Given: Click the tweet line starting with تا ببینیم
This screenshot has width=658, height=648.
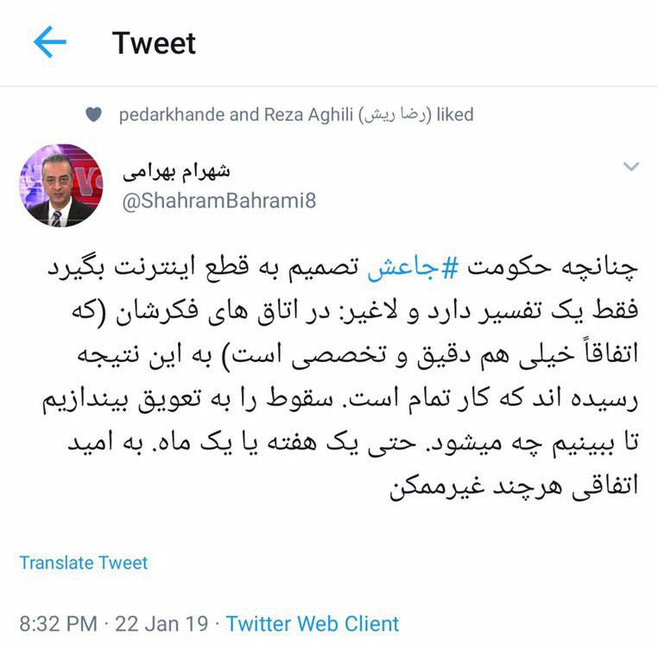Looking at the screenshot, I should point(353,443).
